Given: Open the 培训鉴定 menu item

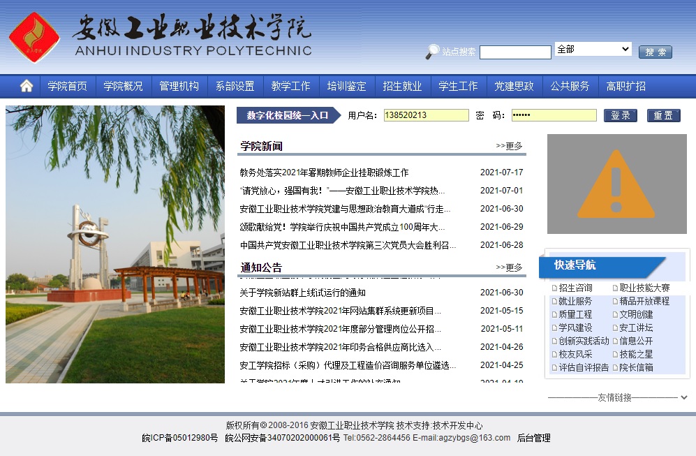Looking at the screenshot, I should (x=347, y=86).
